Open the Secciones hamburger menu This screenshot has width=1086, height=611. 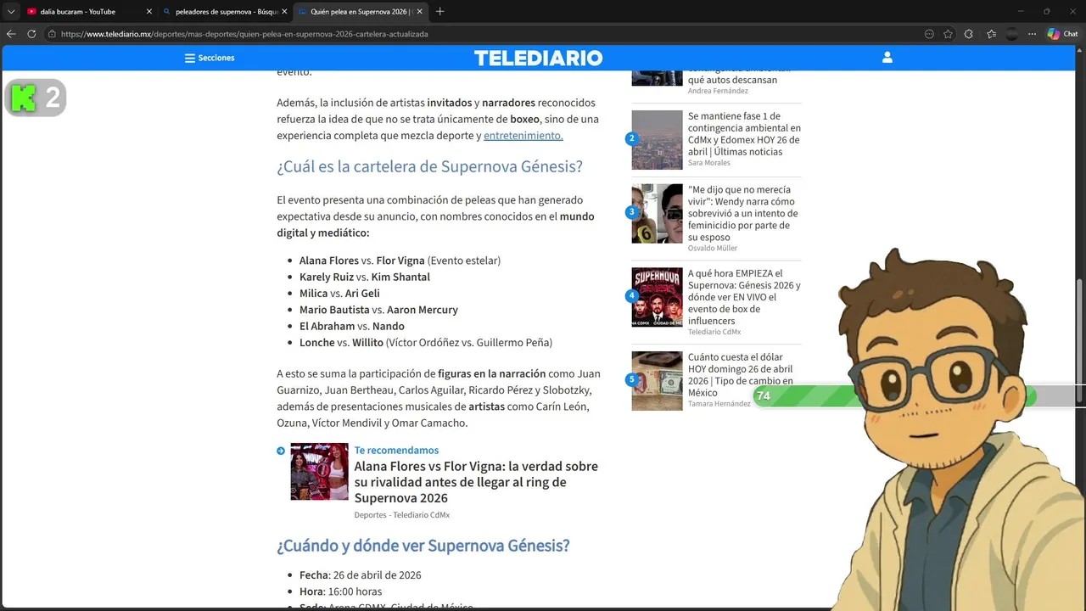tap(210, 58)
